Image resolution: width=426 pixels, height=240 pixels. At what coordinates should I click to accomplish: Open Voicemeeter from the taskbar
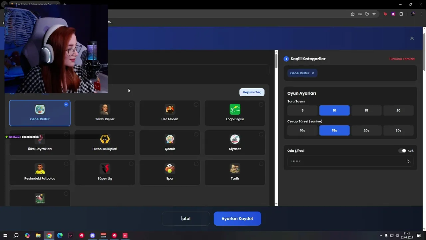coord(104,236)
